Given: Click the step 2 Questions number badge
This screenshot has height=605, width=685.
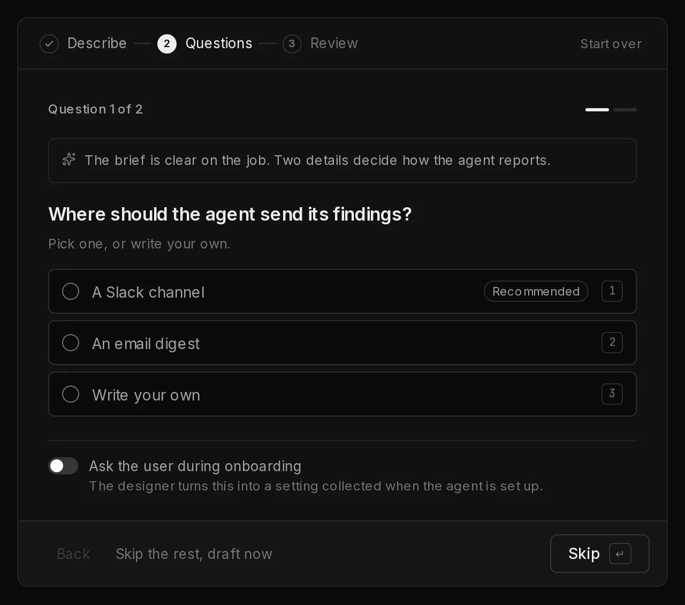Looking at the screenshot, I should coord(167,44).
